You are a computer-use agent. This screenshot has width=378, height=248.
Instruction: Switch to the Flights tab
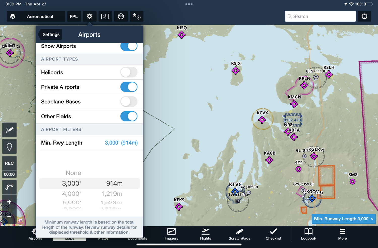point(205,234)
